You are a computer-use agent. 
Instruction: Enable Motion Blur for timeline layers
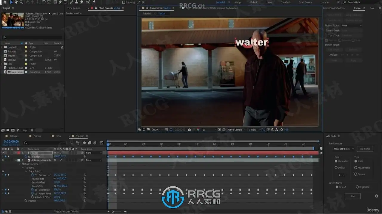click(95, 143)
